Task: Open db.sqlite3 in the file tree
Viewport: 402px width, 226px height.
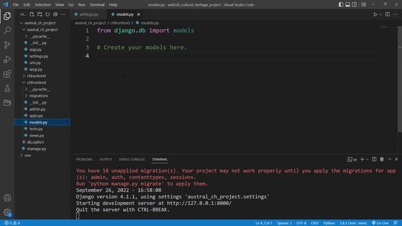Action: [35, 142]
